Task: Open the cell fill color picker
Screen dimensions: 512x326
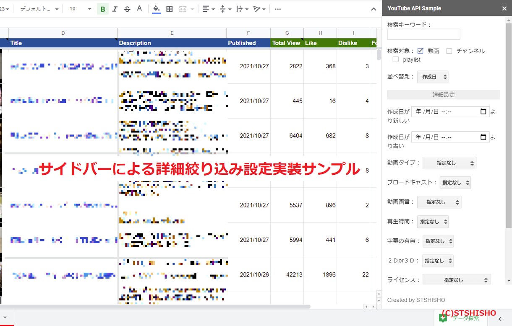Action: click(x=157, y=9)
